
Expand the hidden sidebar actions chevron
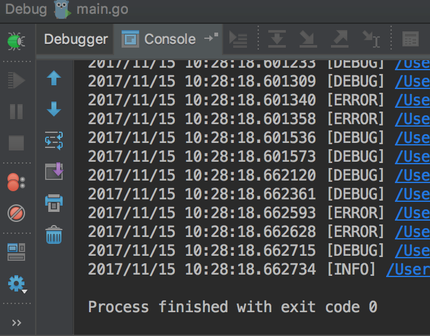click(16, 323)
